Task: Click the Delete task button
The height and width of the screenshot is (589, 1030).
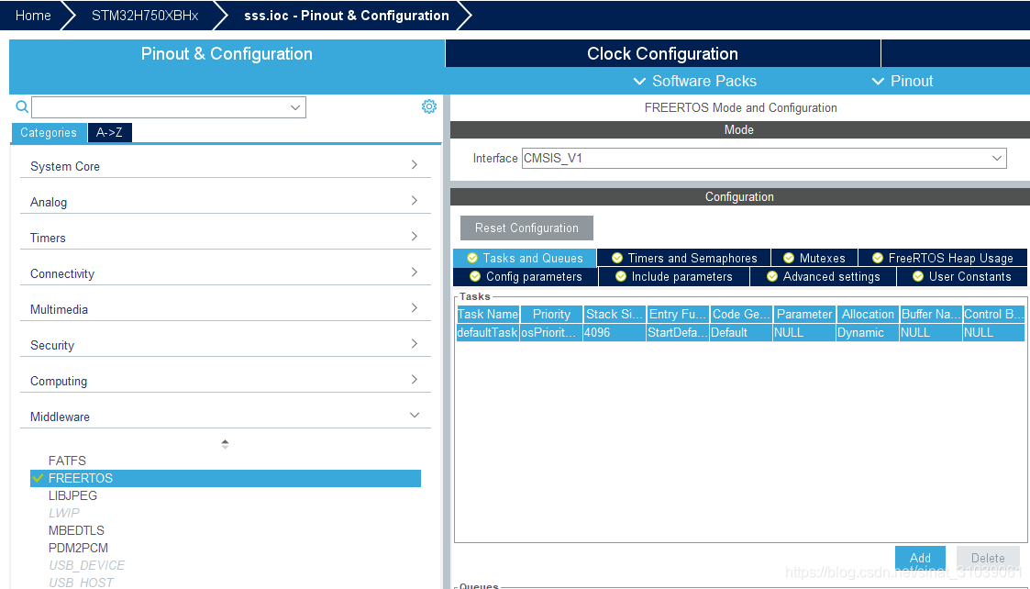Action: tap(987, 558)
